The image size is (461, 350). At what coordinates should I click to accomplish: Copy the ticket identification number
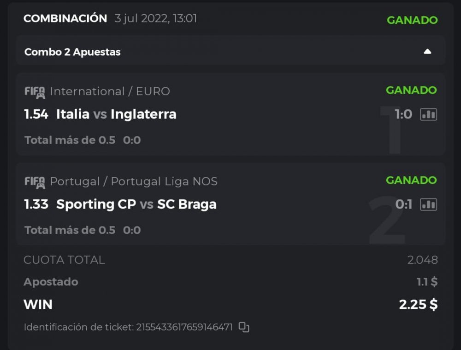[x=244, y=327]
